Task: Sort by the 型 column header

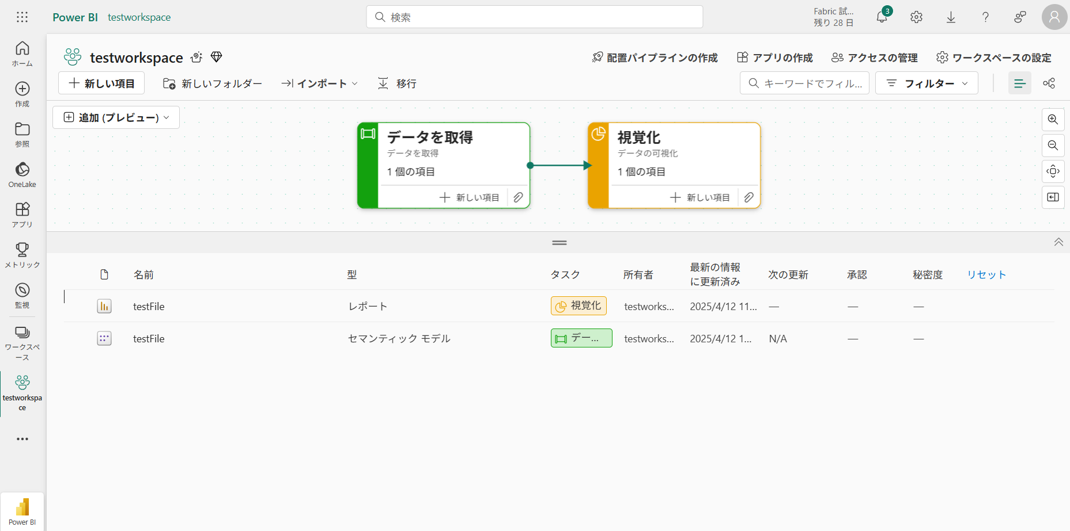Action: coord(352,275)
